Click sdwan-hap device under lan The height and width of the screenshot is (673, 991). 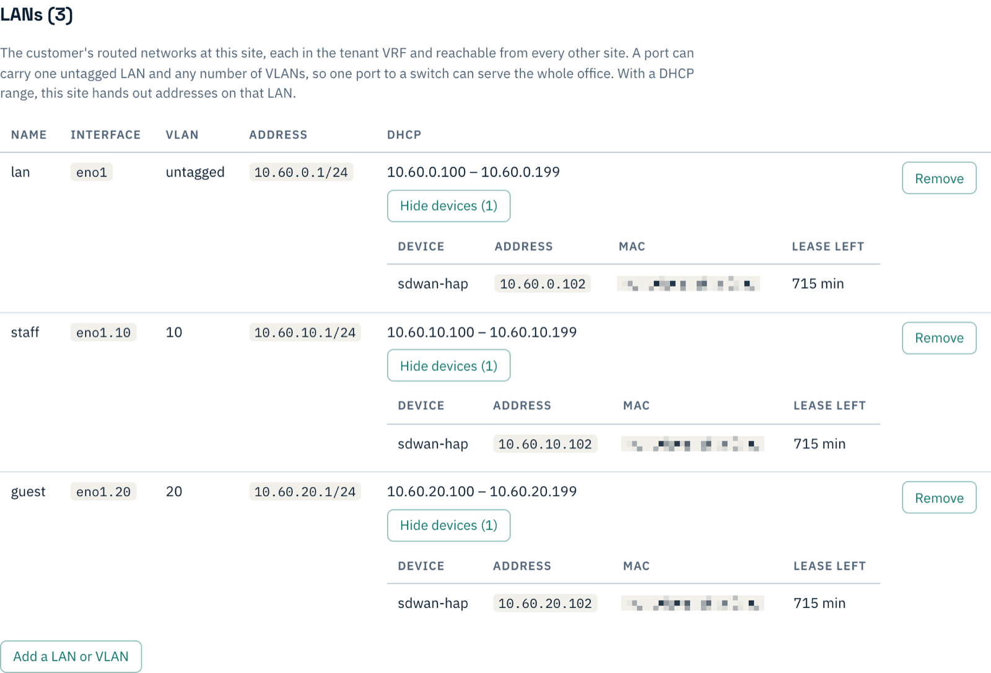pyautogui.click(x=433, y=284)
